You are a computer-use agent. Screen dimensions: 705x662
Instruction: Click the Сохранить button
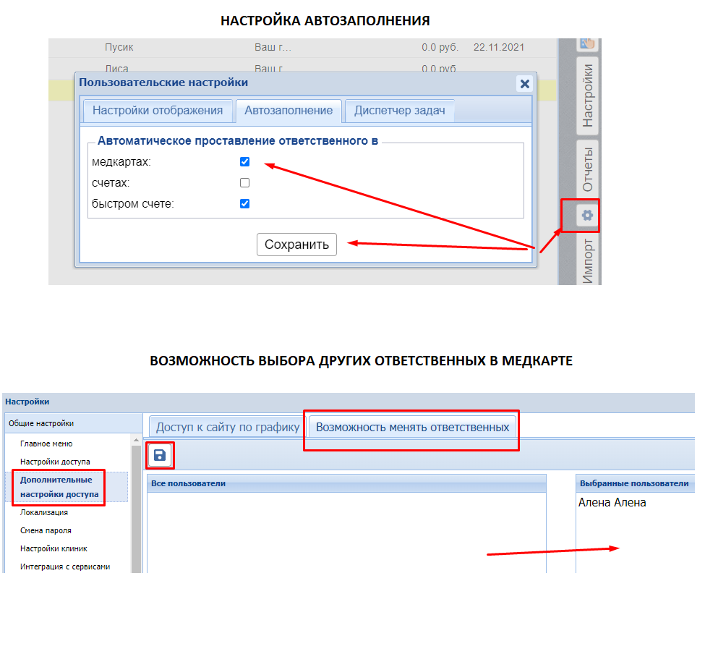pos(296,245)
